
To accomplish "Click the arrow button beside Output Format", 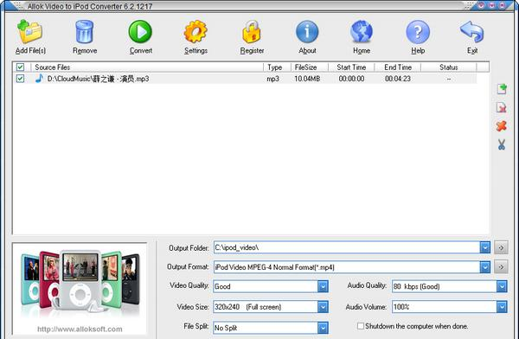I will (x=501, y=267).
